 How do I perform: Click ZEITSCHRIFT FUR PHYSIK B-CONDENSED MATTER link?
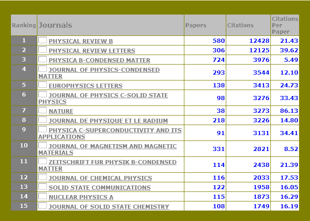107,165
